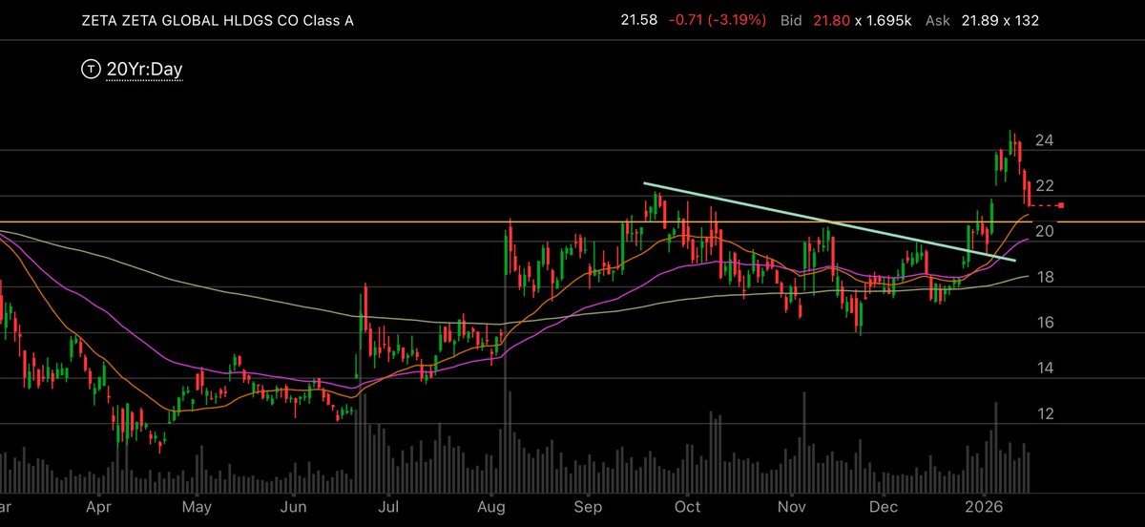Click the 16 price axis label
Viewport: 1145px width, 527px height.
tap(1044, 323)
